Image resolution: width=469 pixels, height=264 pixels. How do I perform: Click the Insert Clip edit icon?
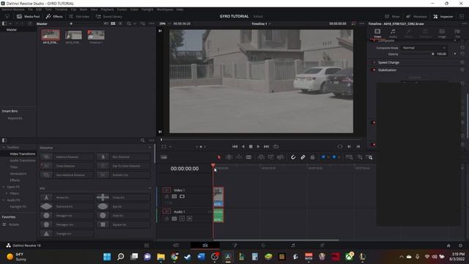point(261,157)
